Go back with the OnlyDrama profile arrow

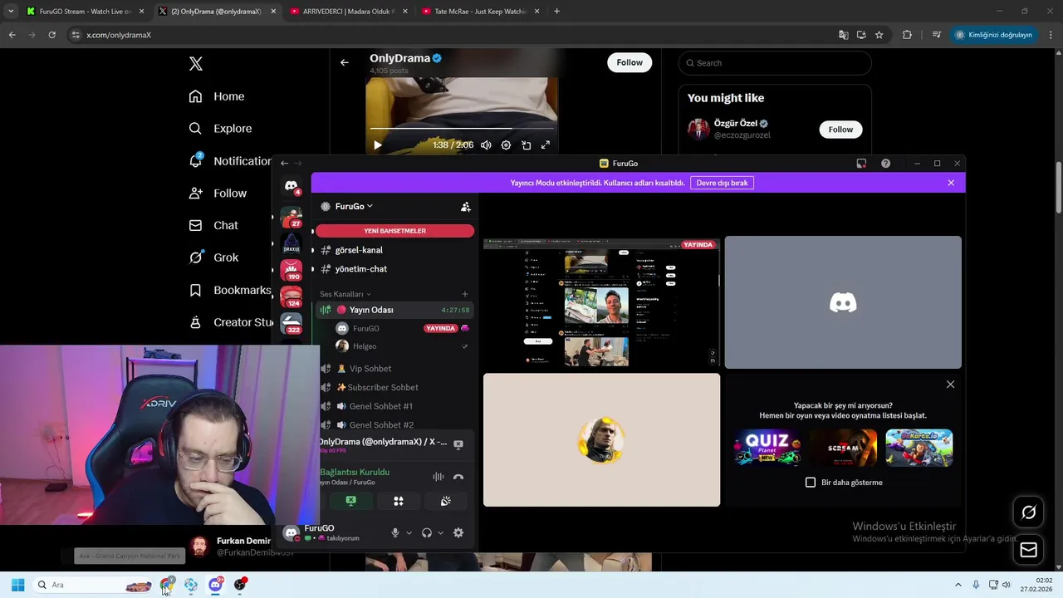pyautogui.click(x=345, y=62)
